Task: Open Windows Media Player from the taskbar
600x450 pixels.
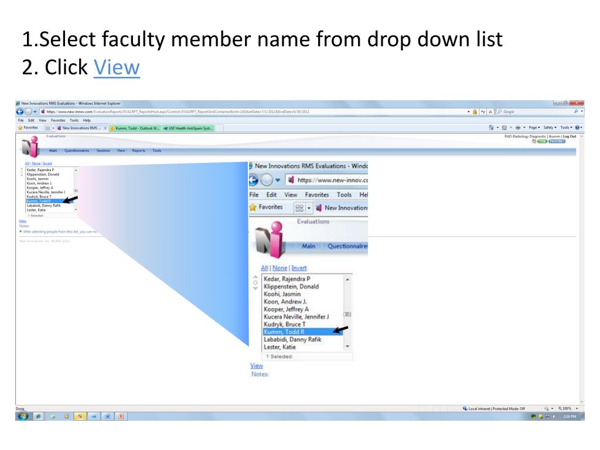Action: (x=66, y=417)
